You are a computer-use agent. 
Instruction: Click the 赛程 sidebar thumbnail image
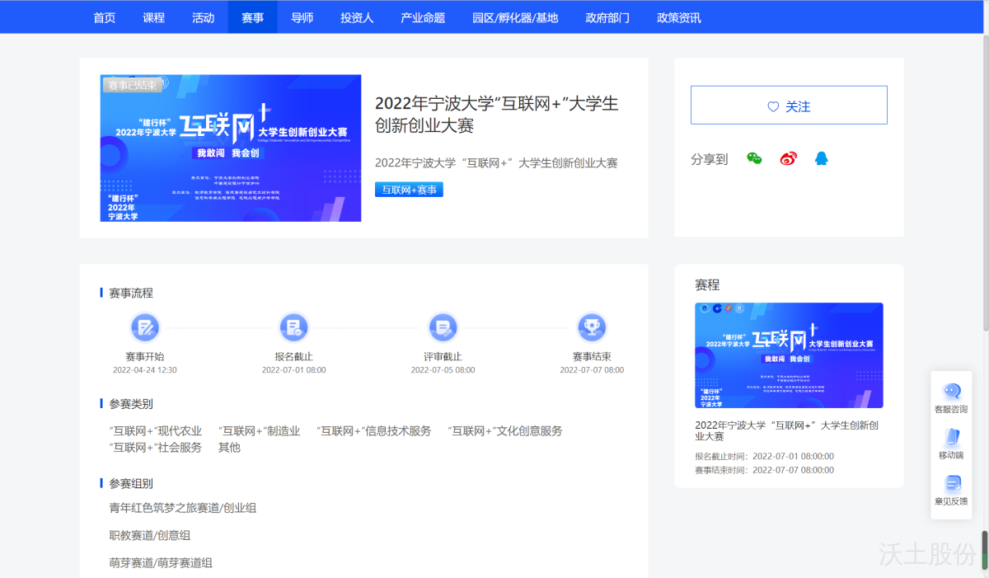789,355
